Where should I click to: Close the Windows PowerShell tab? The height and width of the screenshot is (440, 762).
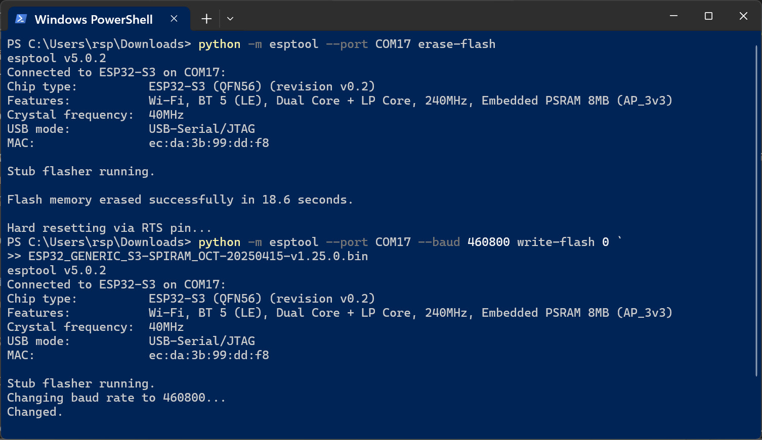174,19
